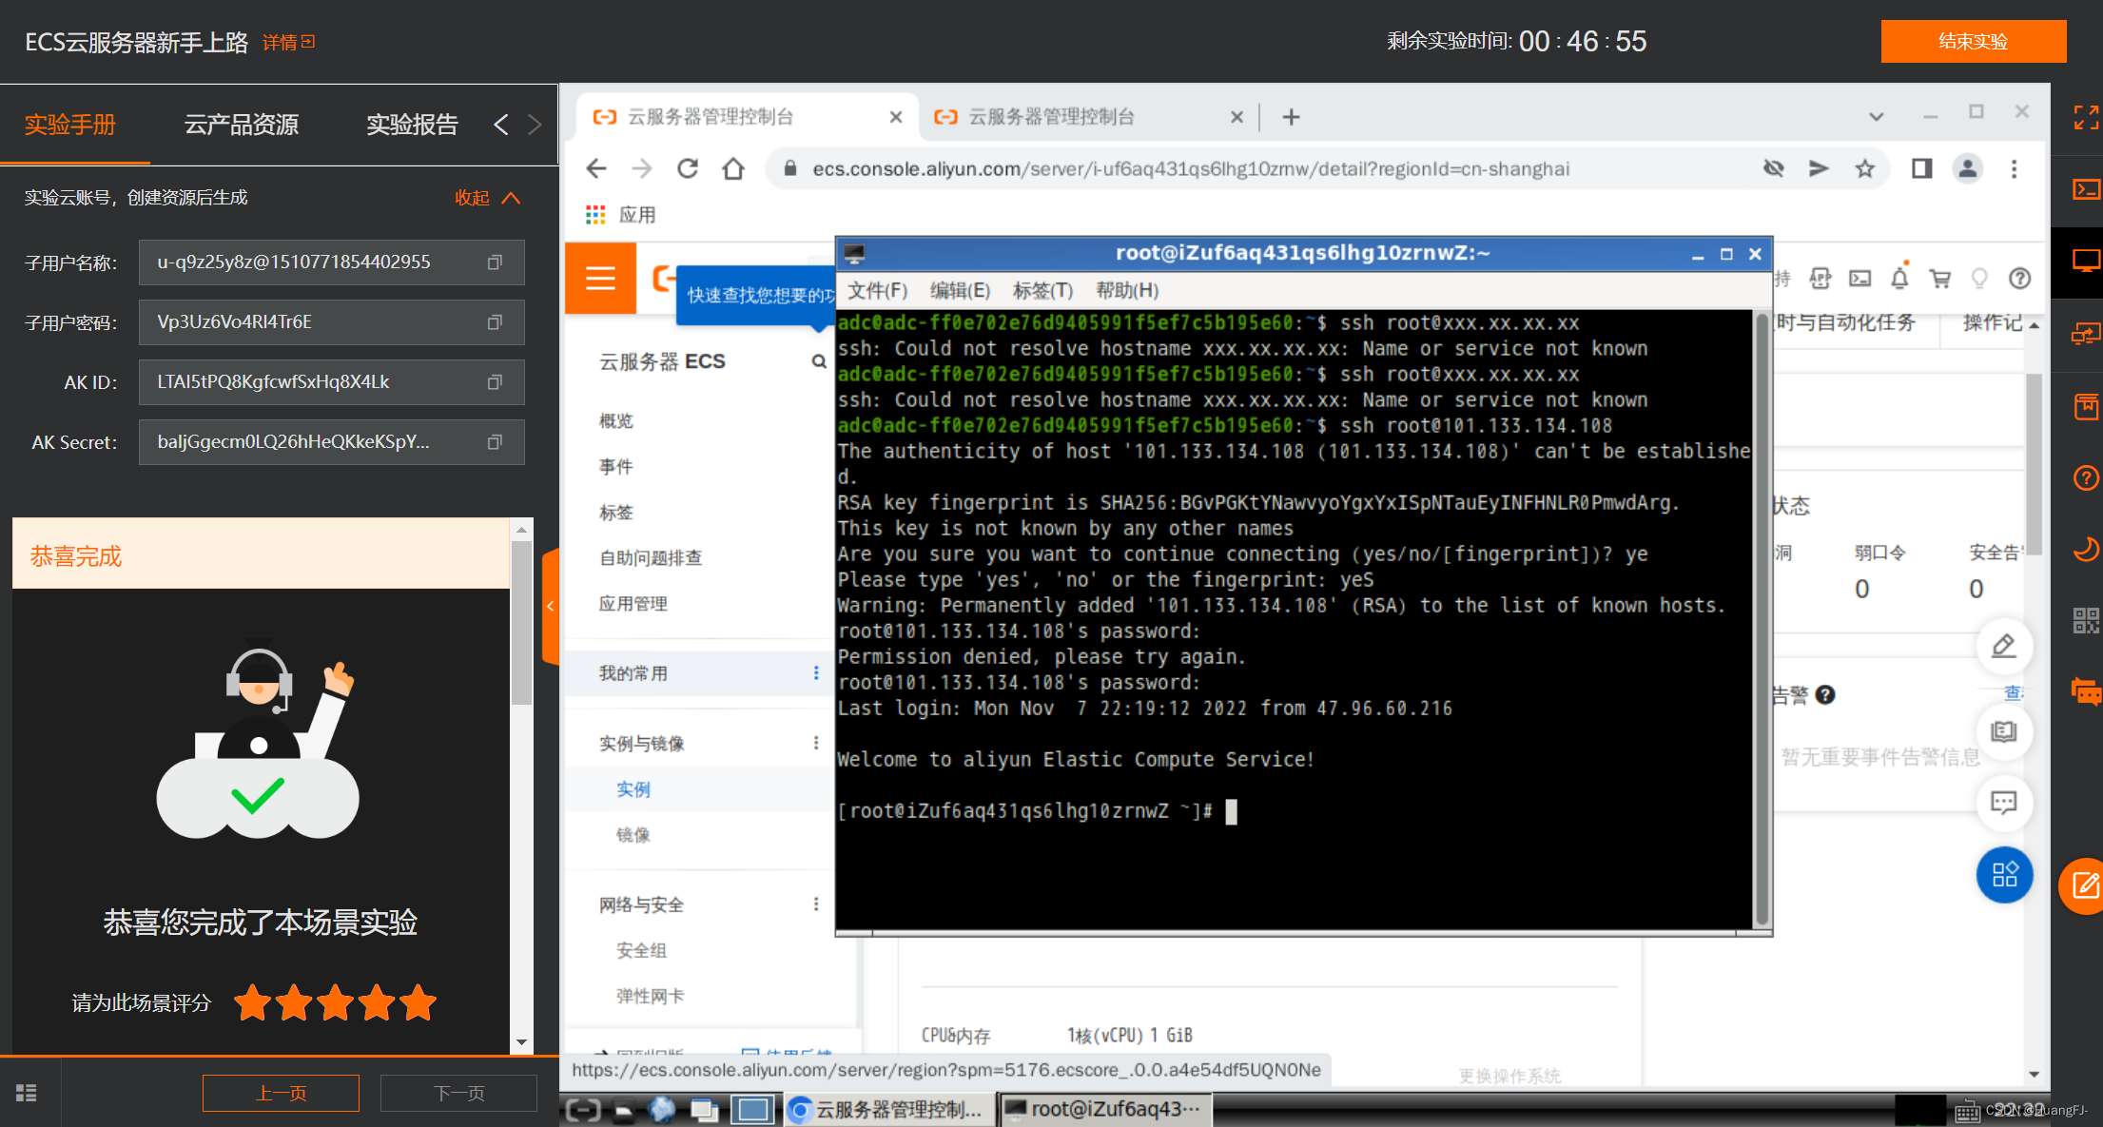
Task: Click the edit pen icon on right sidebar
Action: [x=2004, y=646]
